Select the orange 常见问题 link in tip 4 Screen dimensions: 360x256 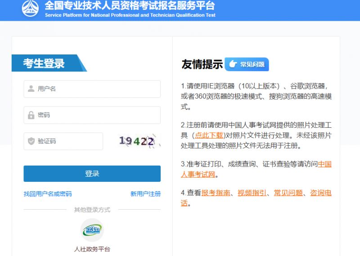[x=288, y=193]
